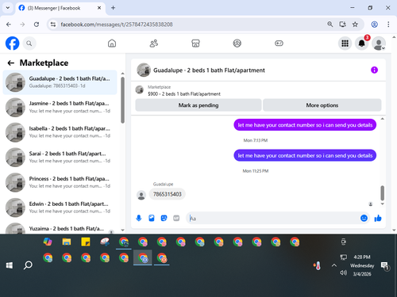The height and width of the screenshot is (297, 397).
Task: Attach a file with the photo icon
Action: pos(152,218)
